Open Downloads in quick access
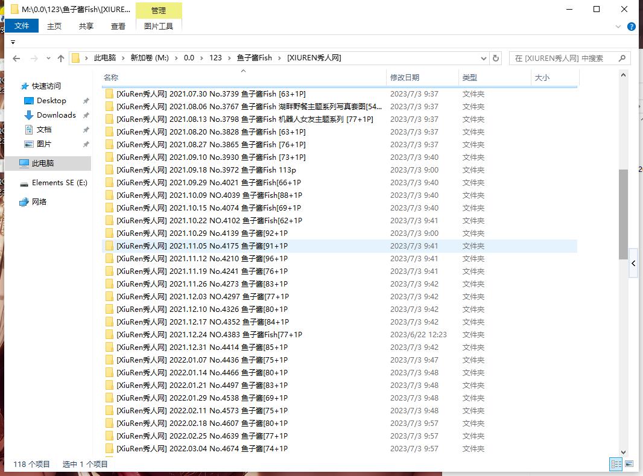 56,115
